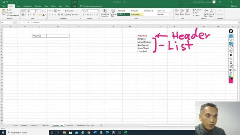Viewport: 240px width, 135px height.
Task: Click the trash icon in annotation toolbar
Action: 231,63
